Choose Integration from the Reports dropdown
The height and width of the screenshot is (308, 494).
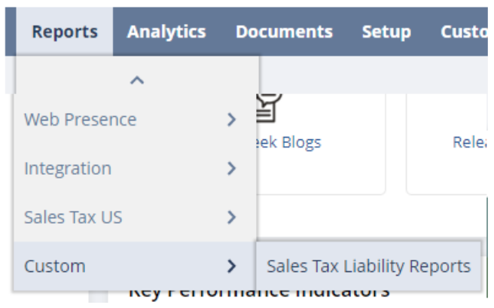tap(68, 168)
